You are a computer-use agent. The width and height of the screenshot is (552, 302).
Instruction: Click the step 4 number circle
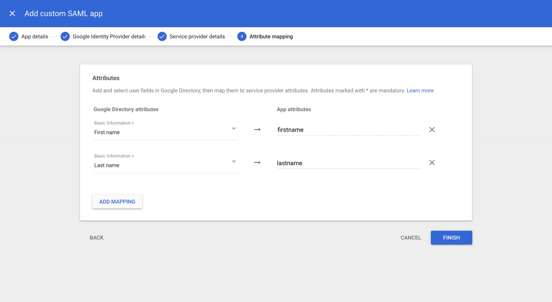[242, 37]
